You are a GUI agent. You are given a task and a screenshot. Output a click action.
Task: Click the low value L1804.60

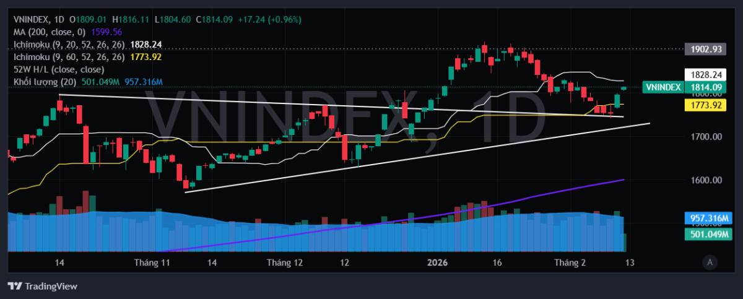[174, 19]
